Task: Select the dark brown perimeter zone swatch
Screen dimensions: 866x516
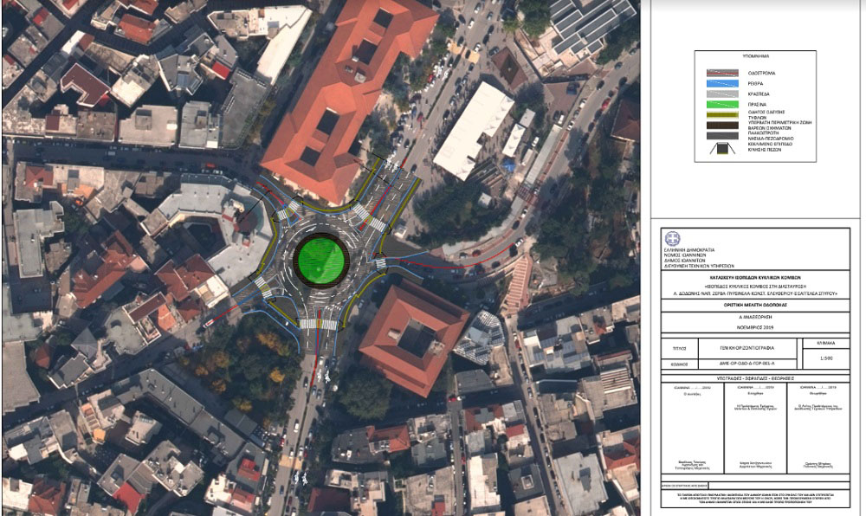Action: [x=721, y=126]
